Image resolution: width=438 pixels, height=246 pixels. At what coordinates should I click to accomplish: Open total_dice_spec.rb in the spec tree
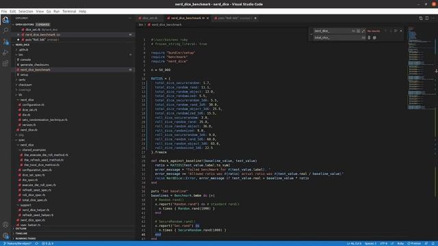pyautogui.click(x=35, y=200)
